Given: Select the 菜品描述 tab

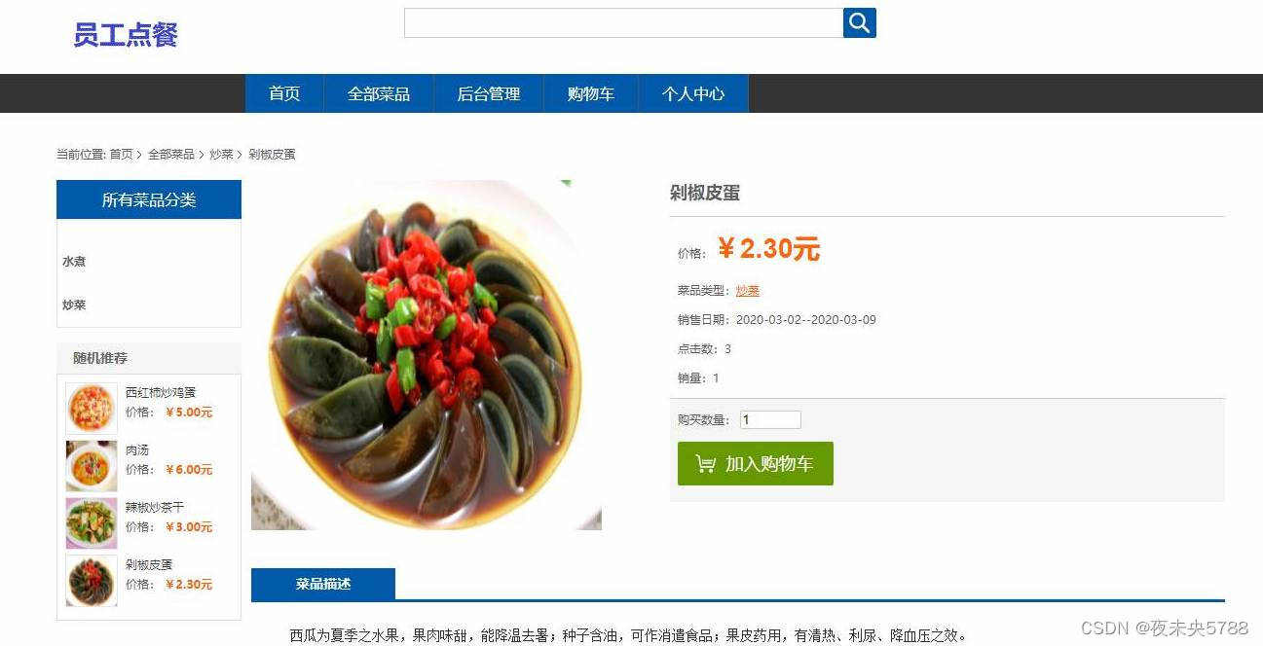Looking at the screenshot, I should pos(323,585).
